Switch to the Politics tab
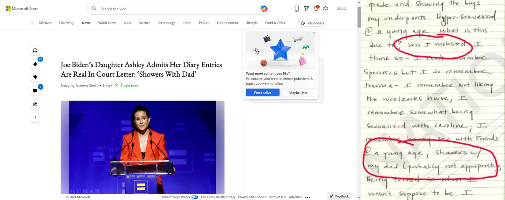The image size is (505, 200). click(204, 23)
